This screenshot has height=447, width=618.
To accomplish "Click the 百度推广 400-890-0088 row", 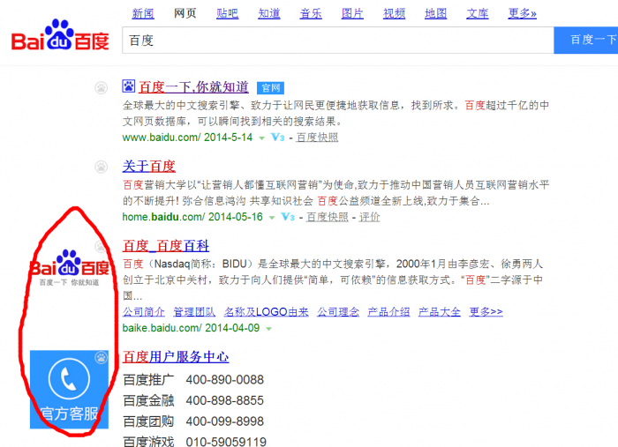I will [x=193, y=380].
